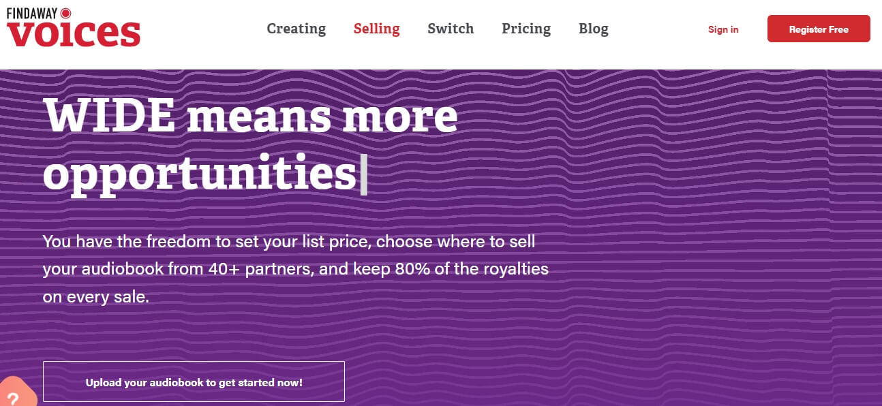Click "Upload your audiobook to get started now!"
Image resolution: width=882 pixels, height=406 pixels.
(194, 382)
